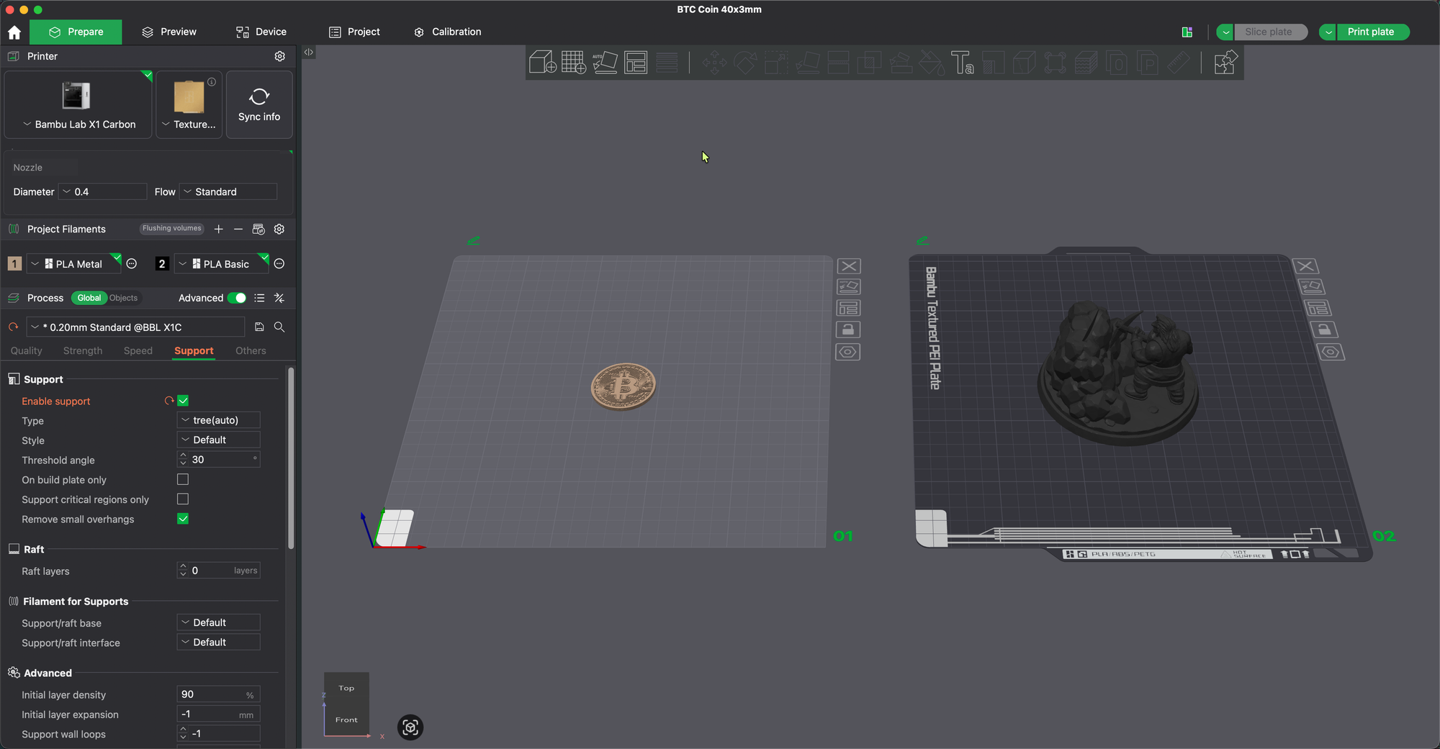The width and height of the screenshot is (1440, 749).
Task: Save the process preset with disk icon
Action: (259, 327)
